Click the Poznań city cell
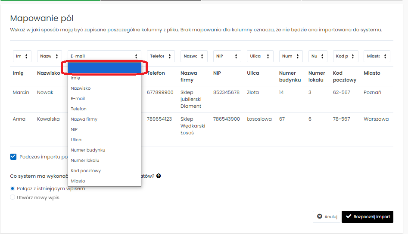 pos(372,92)
